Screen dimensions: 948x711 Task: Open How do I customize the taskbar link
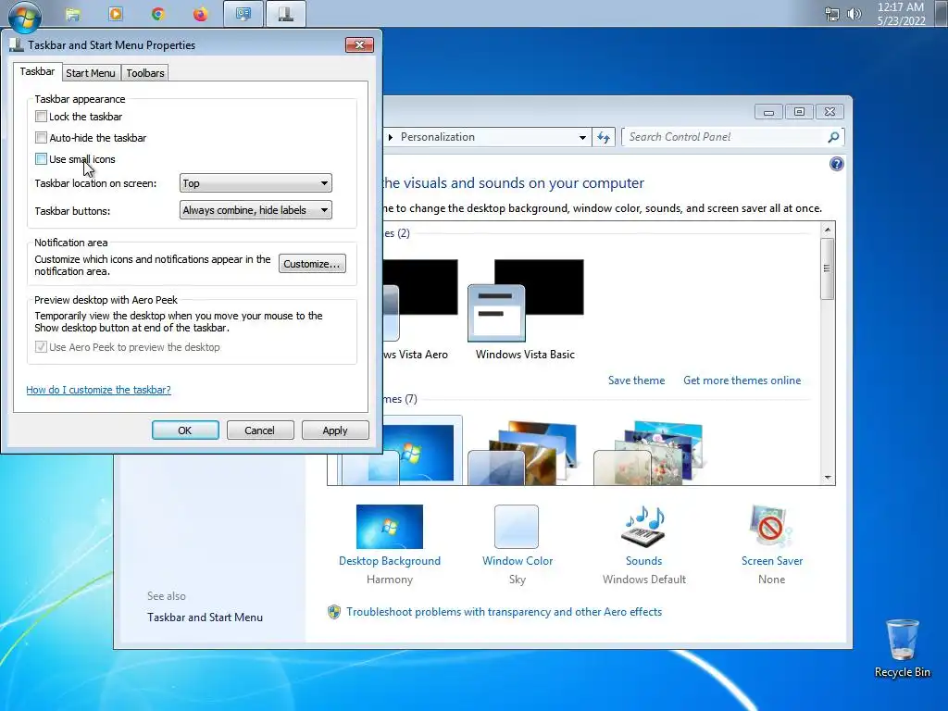click(x=98, y=390)
